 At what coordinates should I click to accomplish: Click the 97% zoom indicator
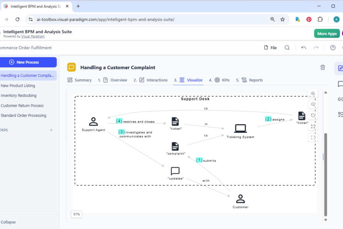[76, 214]
